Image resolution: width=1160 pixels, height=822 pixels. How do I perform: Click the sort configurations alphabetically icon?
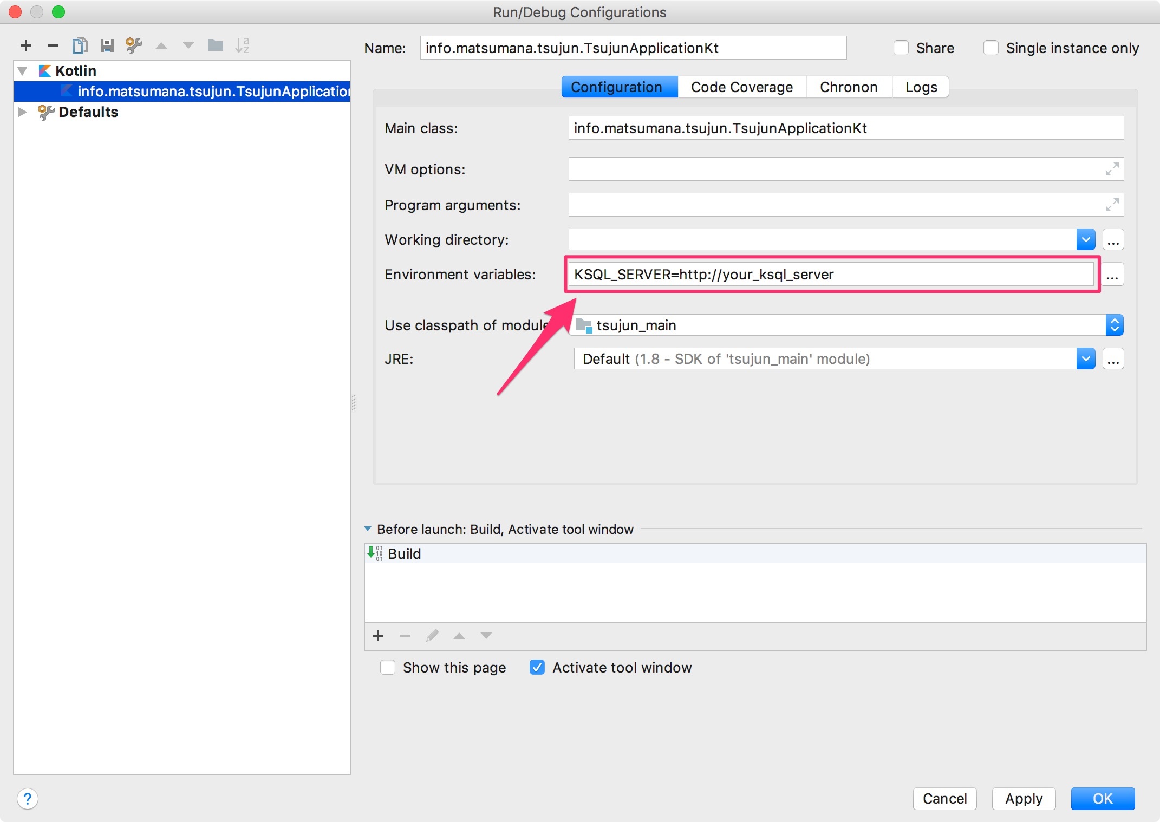242,45
